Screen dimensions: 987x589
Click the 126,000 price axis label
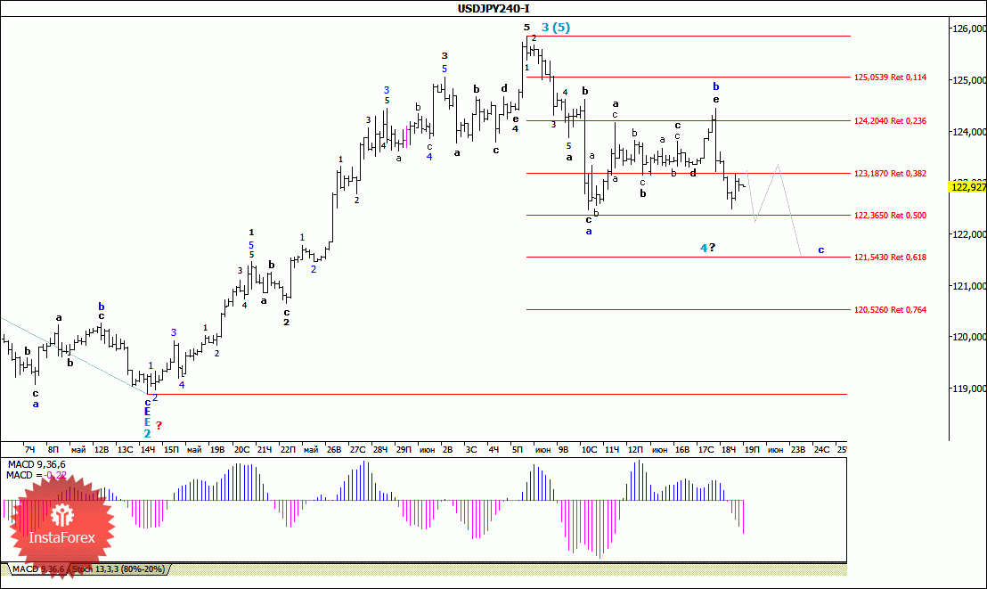click(x=969, y=29)
